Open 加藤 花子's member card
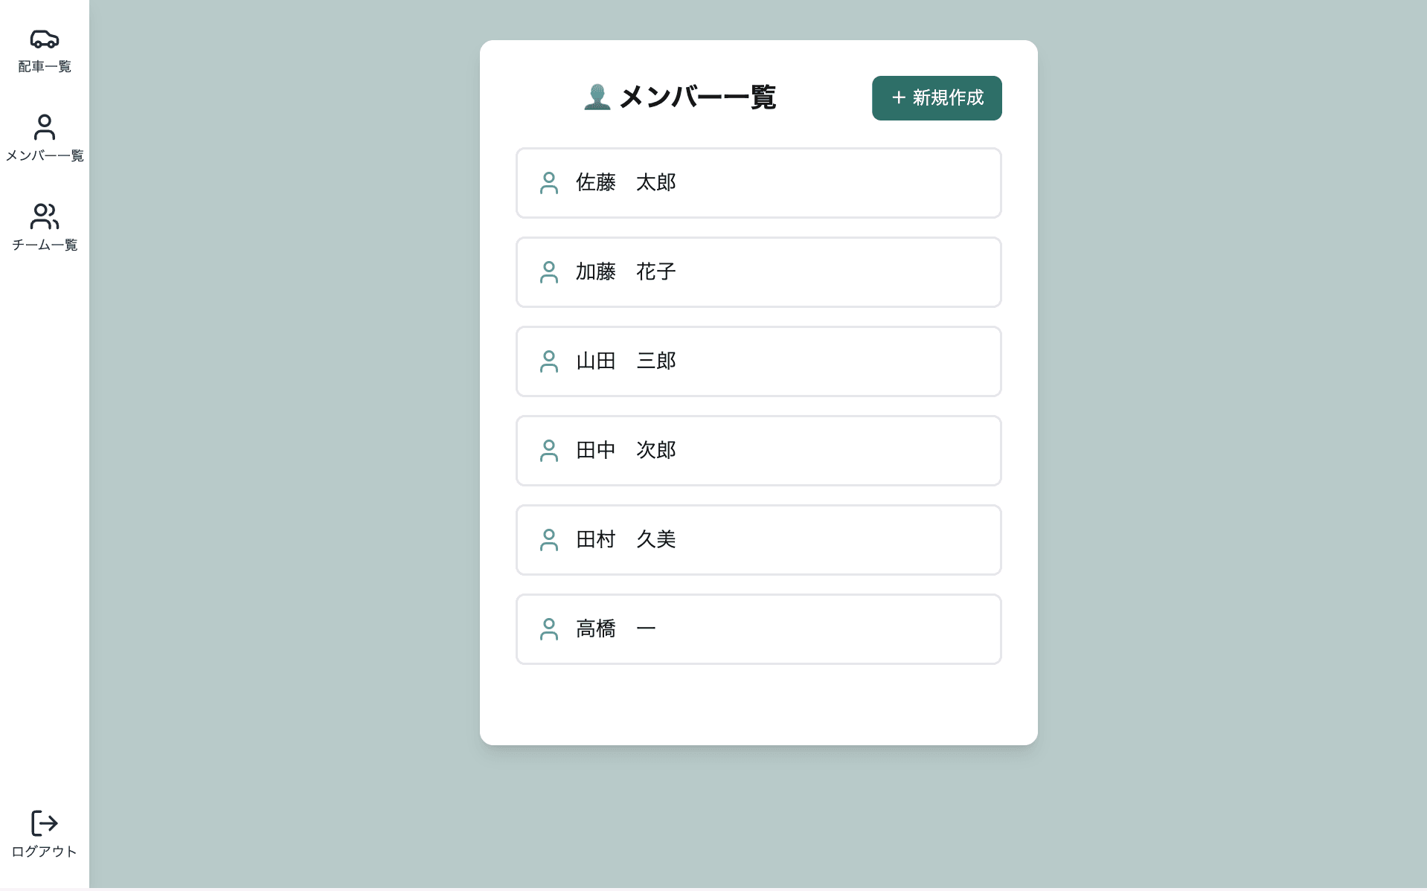Viewport: 1427px width, 891px height. [x=758, y=272]
